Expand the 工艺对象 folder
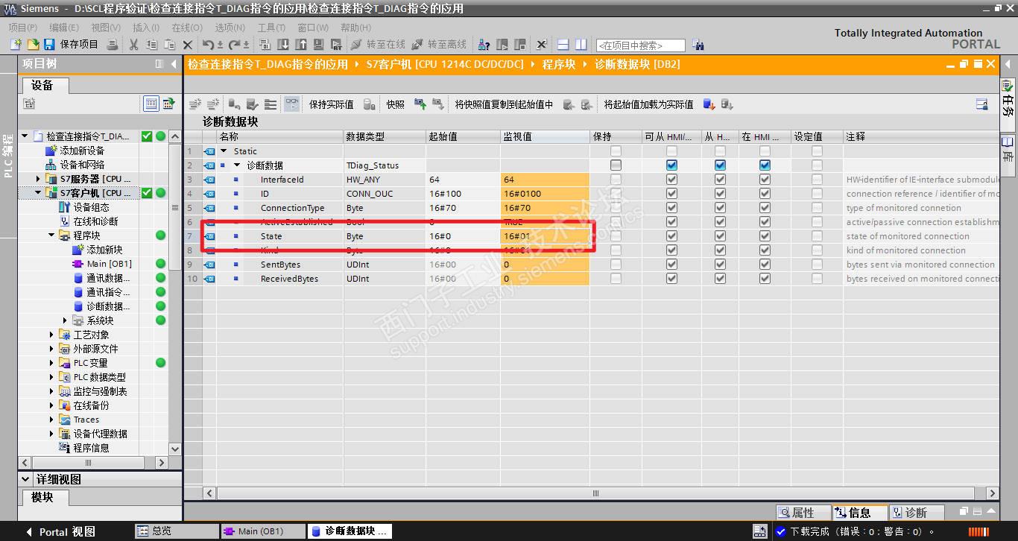1018x541 pixels. 51,335
